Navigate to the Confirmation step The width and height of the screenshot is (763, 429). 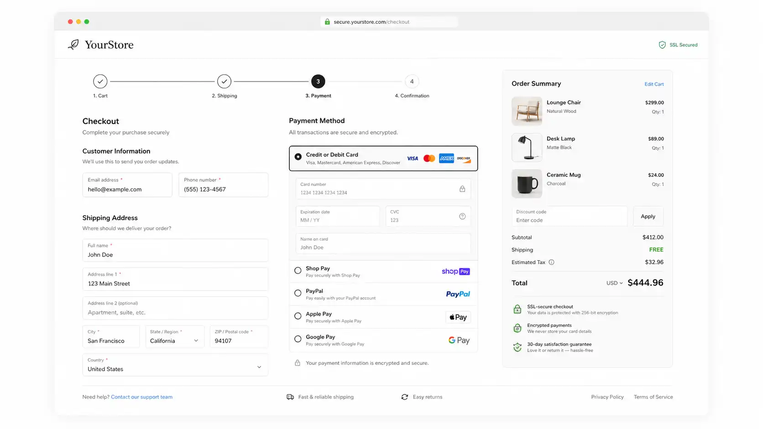[412, 81]
